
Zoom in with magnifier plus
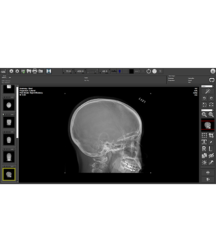click(211, 115)
